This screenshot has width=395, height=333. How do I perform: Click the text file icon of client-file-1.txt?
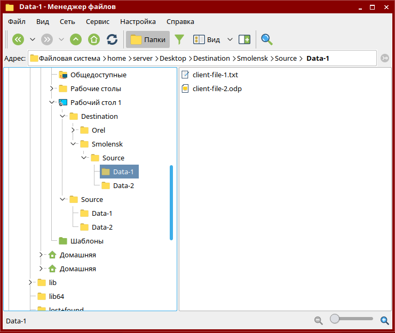tap(185, 75)
